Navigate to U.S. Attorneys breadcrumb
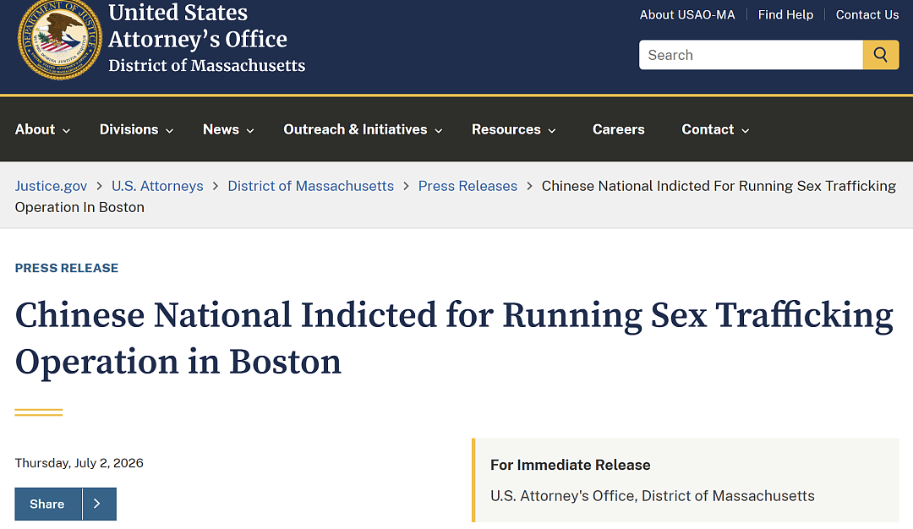The width and height of the screenshot is (913, 529). (157, 186)
